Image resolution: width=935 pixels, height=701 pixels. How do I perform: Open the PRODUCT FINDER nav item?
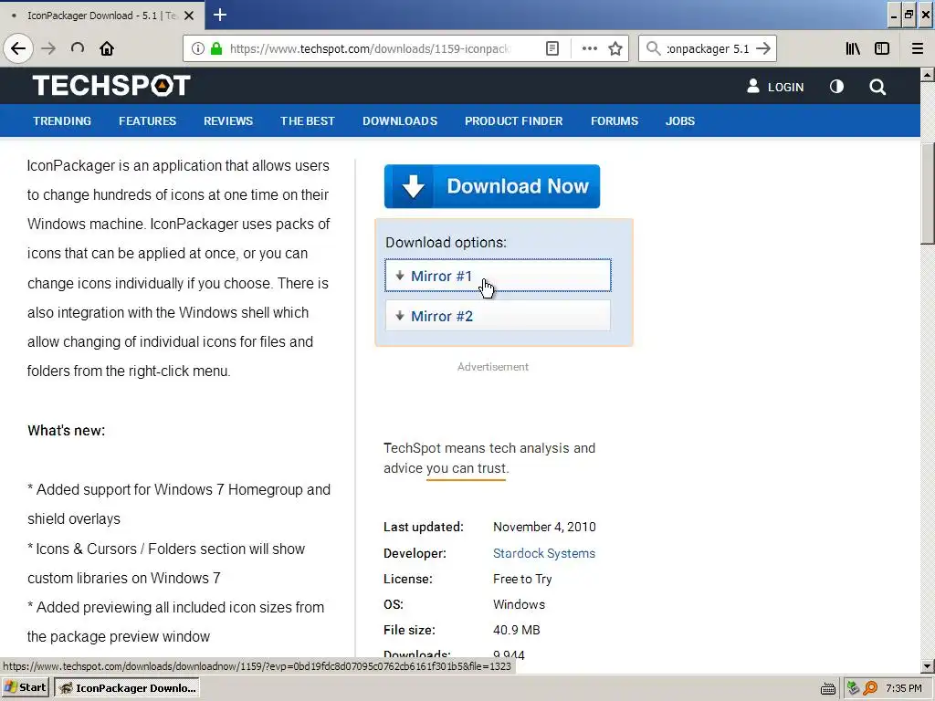click(x=514, y=121)
